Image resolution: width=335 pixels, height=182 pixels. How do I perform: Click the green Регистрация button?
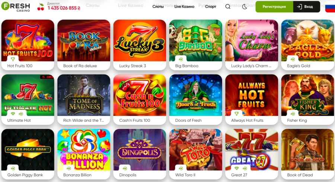pos(274,7)
